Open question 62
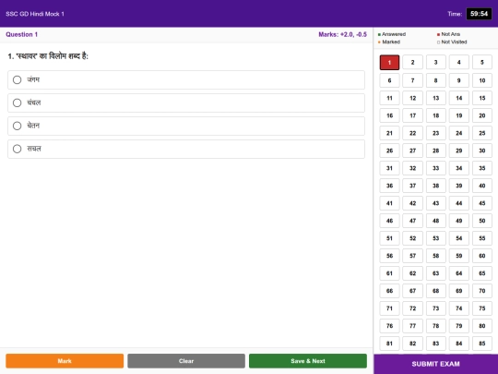This screenshot has width=498, height=374. coord(412,272)
